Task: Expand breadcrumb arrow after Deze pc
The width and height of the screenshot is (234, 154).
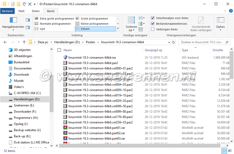Action: tap(51, 42)
